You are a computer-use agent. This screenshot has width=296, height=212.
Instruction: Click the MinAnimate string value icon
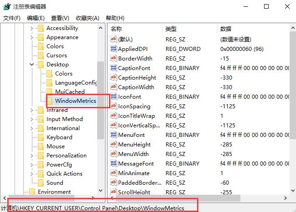pyautogui.click(x=114, y=173)
